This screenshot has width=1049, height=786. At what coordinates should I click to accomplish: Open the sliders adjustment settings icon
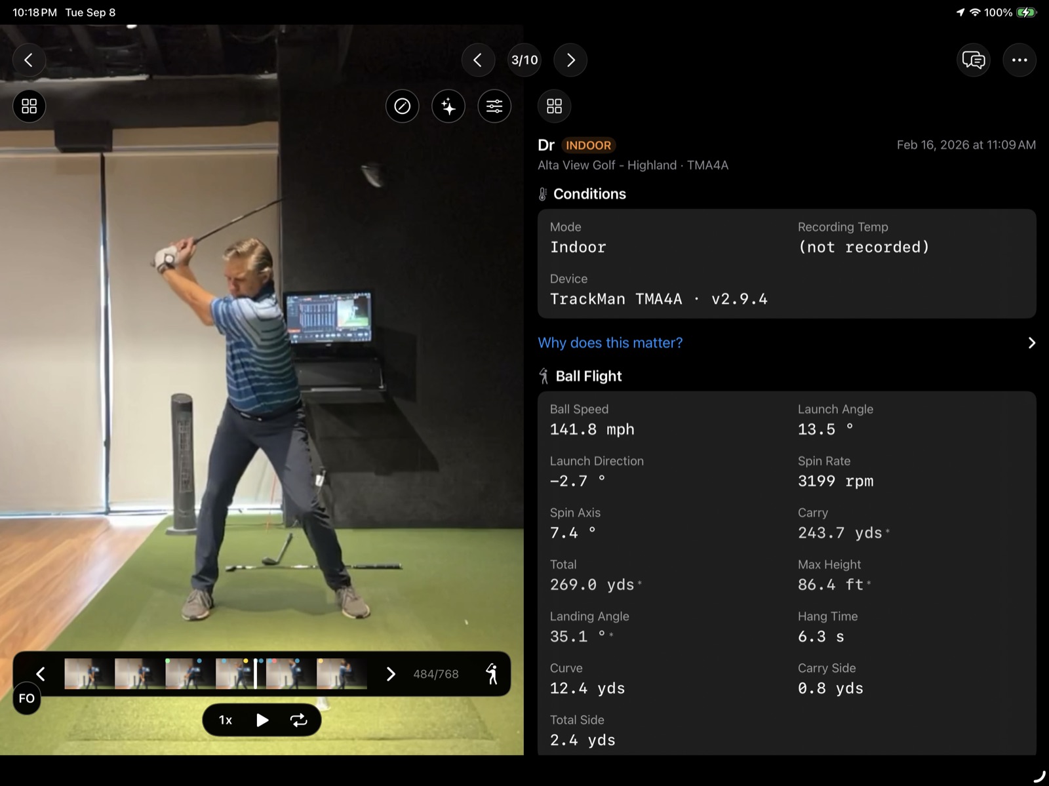coord(494,106)
